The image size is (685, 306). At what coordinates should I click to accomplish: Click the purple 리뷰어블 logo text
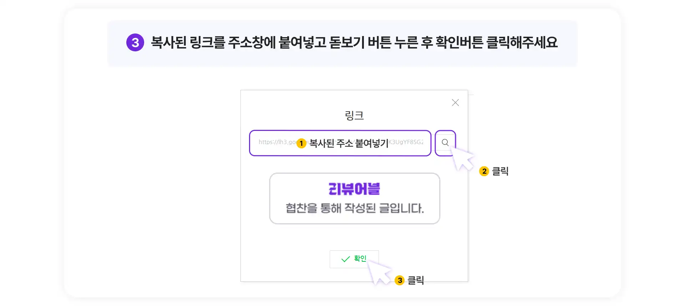354,189
